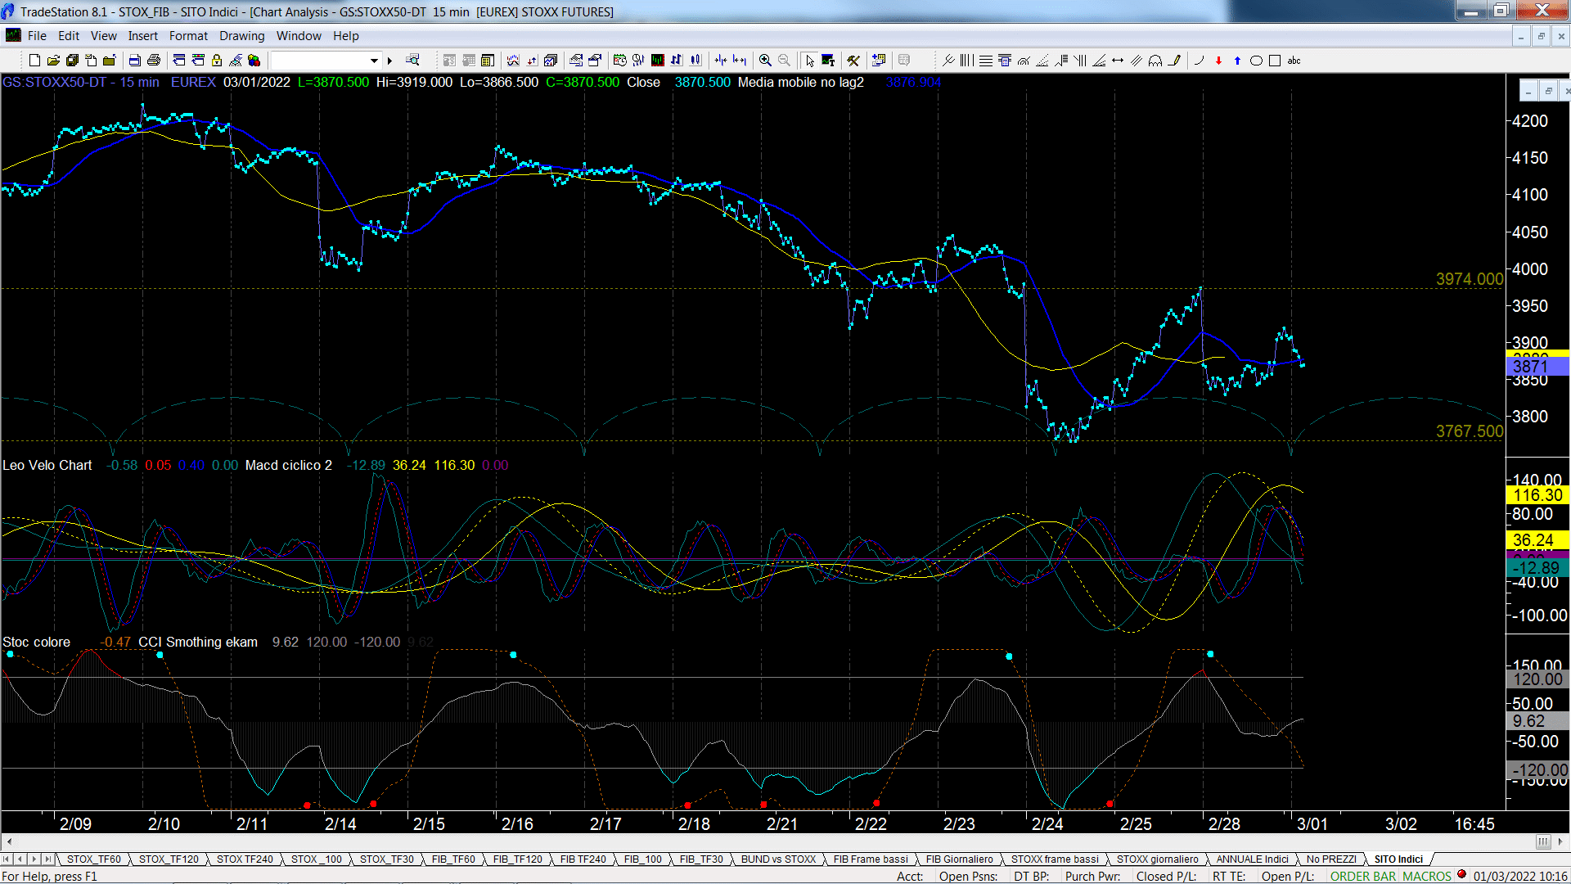Click the clock calendar session icon
This screenshot has width=1571, height=884.
point(619,61)
